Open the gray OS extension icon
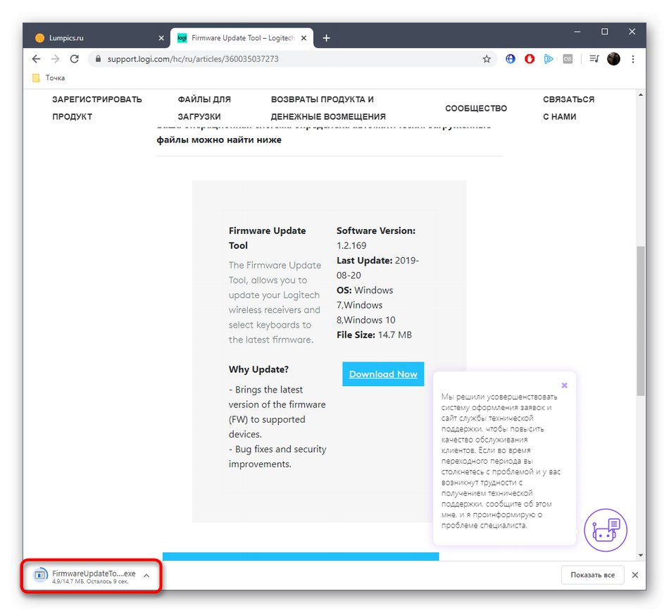 point(568,59)
